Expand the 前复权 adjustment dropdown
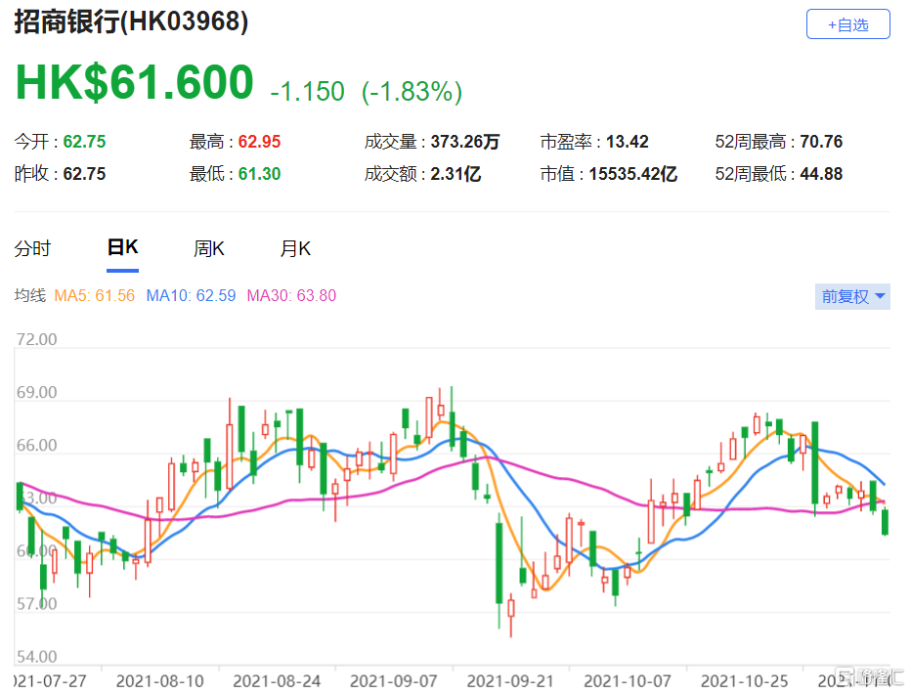This screenshot has width=911, height=694. pos(852,297)
